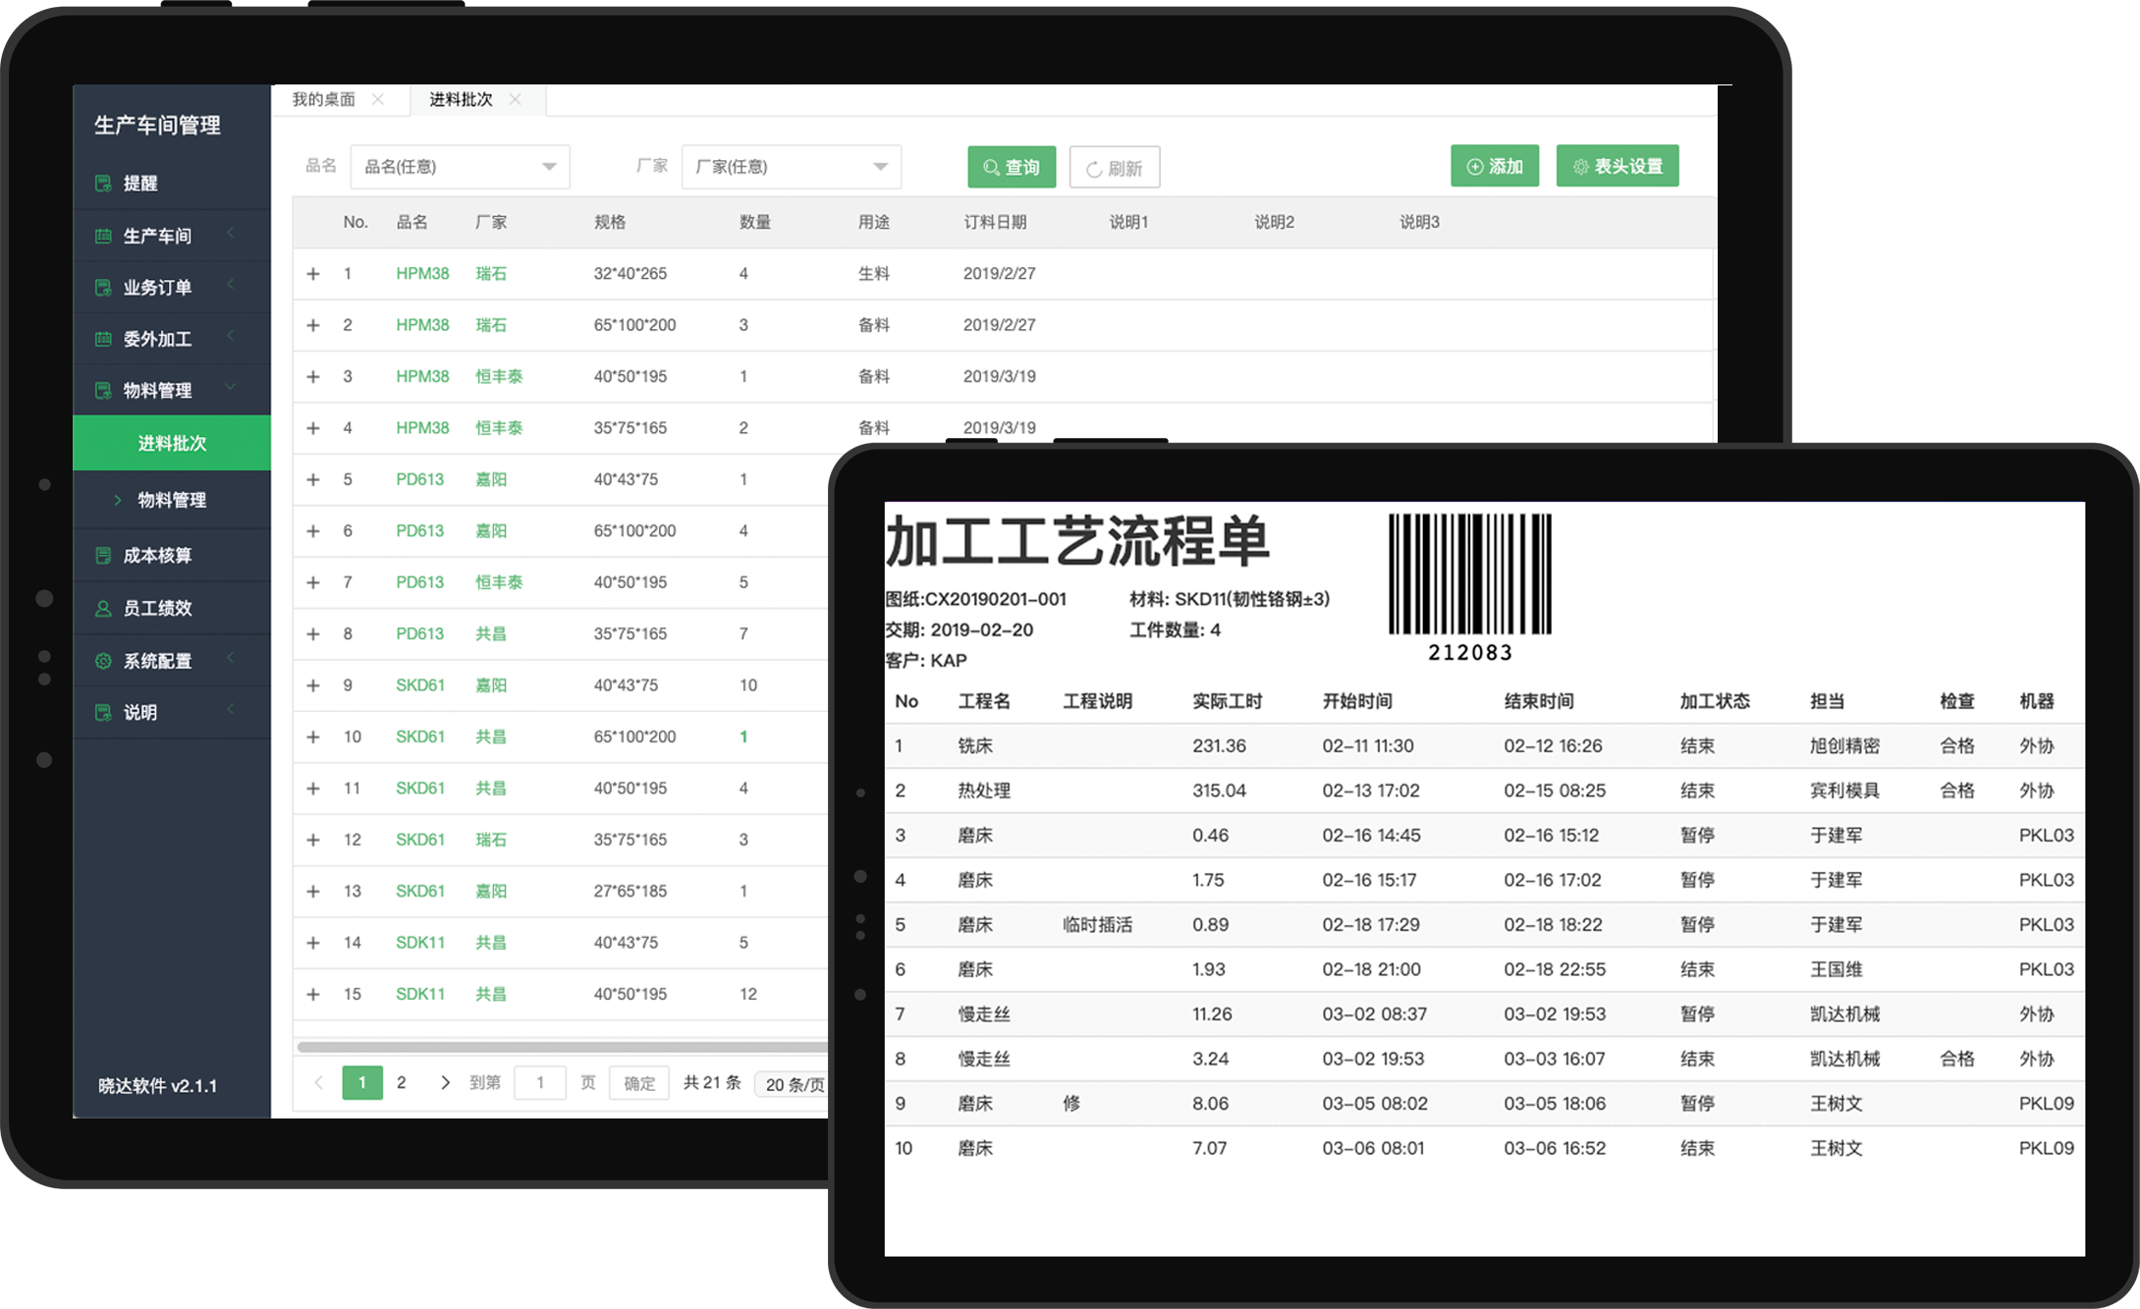The height and width of the screenshot is (1309, 2140).
Task: Expand row 9 SKD61 嘉阳 plus icon
Action: [313, 684]
